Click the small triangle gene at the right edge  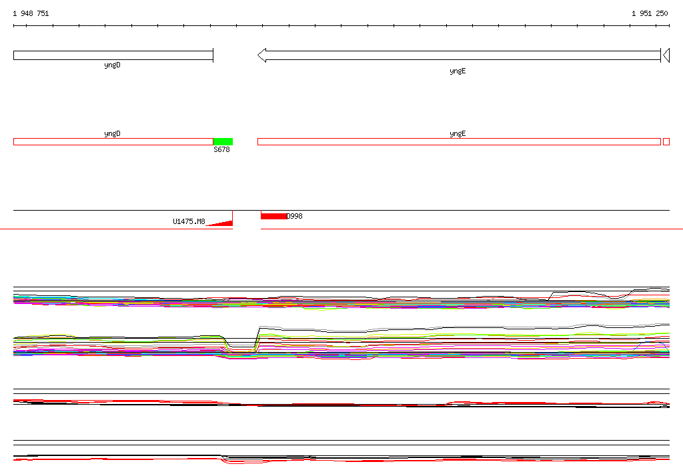pos(666,55)
